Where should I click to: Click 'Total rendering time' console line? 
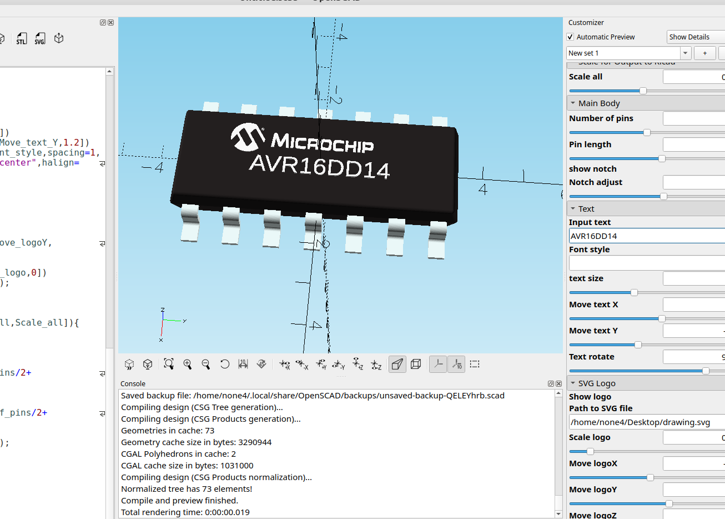click(185, 512)
